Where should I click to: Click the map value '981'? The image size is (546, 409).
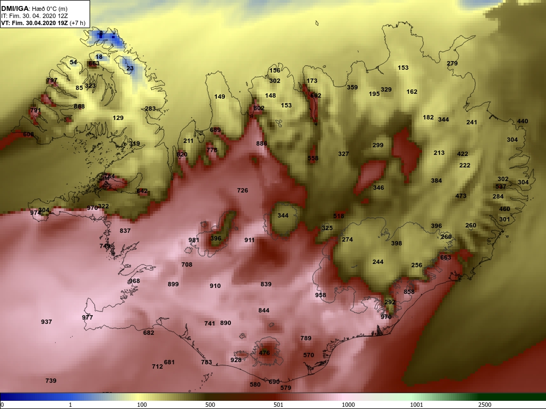(x=194, y=240)
